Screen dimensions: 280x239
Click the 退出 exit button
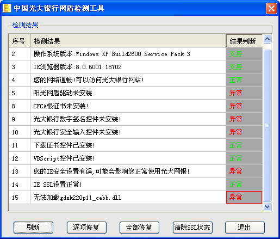coord(245,228)
